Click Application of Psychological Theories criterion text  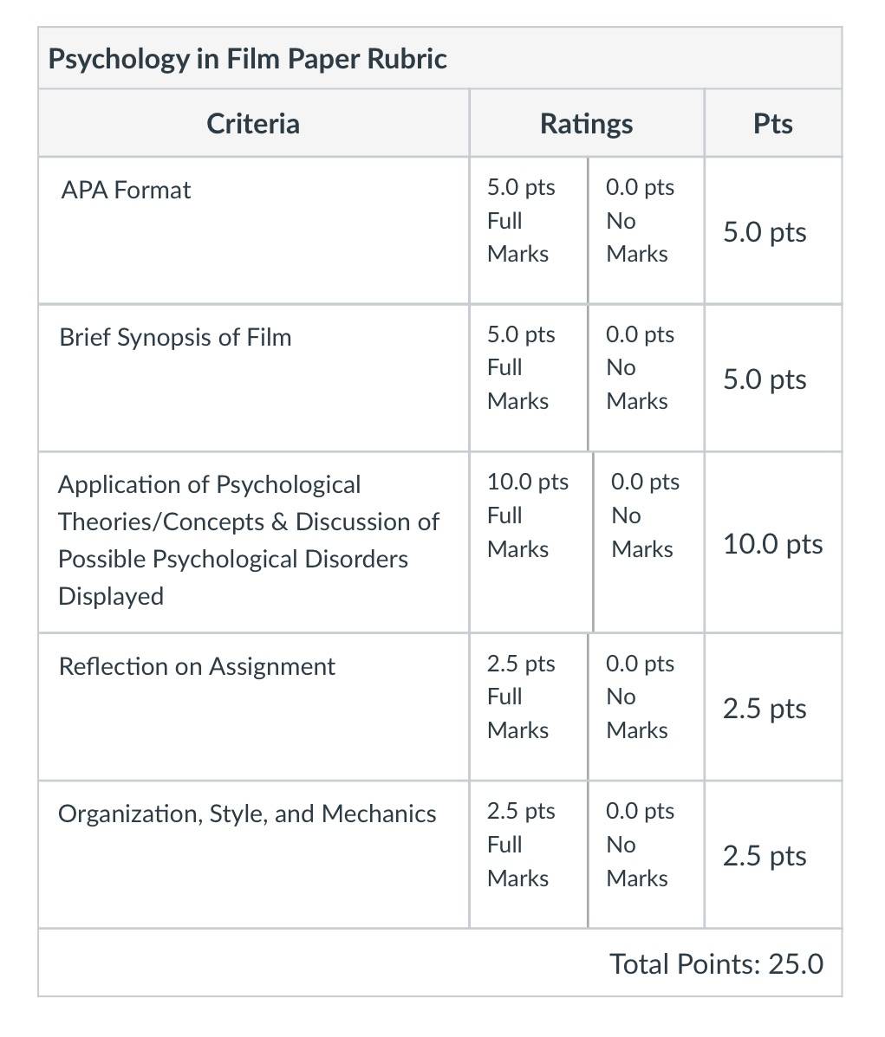[x=248, y=541]
